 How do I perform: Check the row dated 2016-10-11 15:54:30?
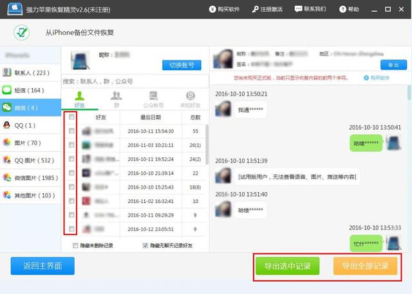point(71,131)
